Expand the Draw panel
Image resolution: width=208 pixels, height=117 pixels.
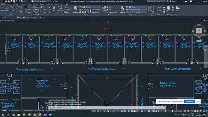click(12, 15)
